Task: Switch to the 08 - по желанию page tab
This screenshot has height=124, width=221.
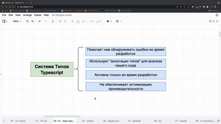Action: point(204,121)
